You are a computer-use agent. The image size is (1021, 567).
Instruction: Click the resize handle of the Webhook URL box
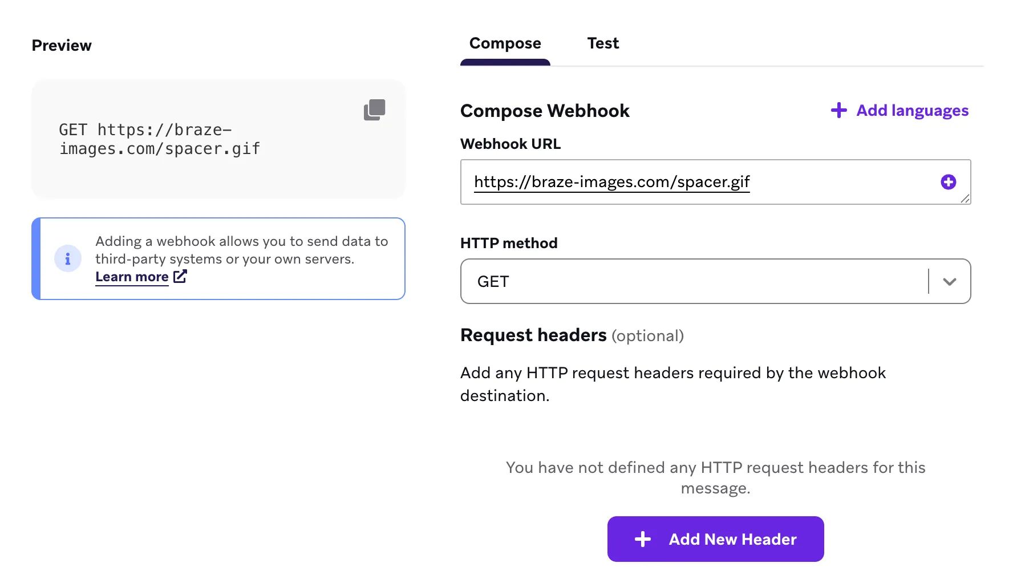coord(965,199)
